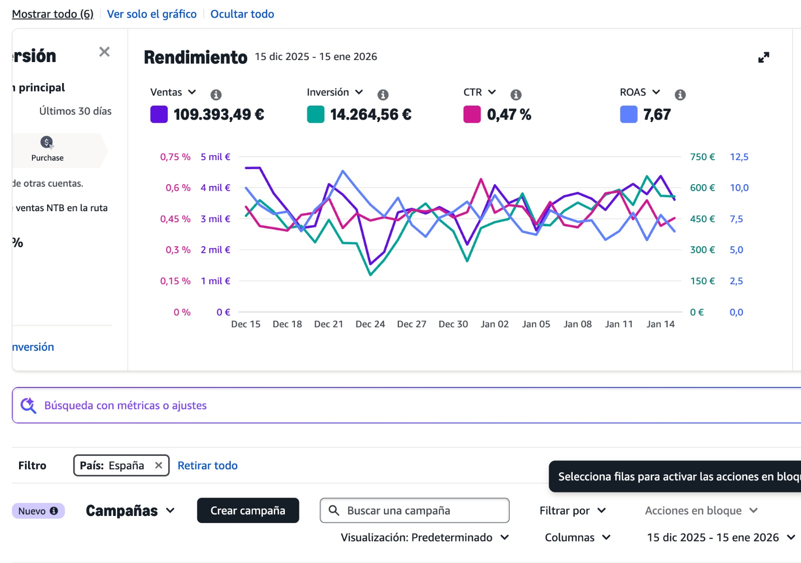Click the info icon next to ROAS
This screenshot has height=563, width=801.
(x=680, y=95)
